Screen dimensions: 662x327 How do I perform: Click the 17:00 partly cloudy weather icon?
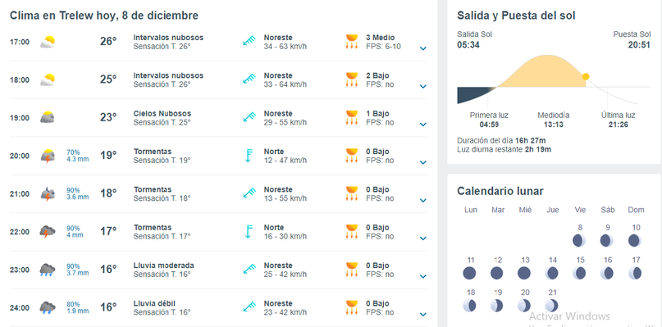tap(48, 42)
